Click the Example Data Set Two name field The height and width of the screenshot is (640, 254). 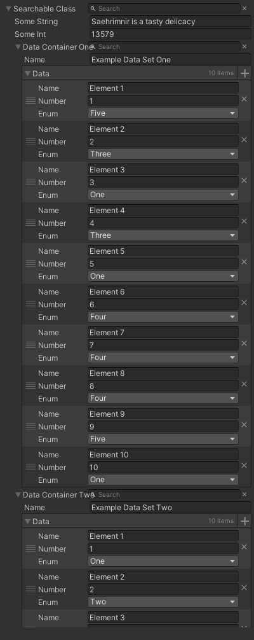170,507
